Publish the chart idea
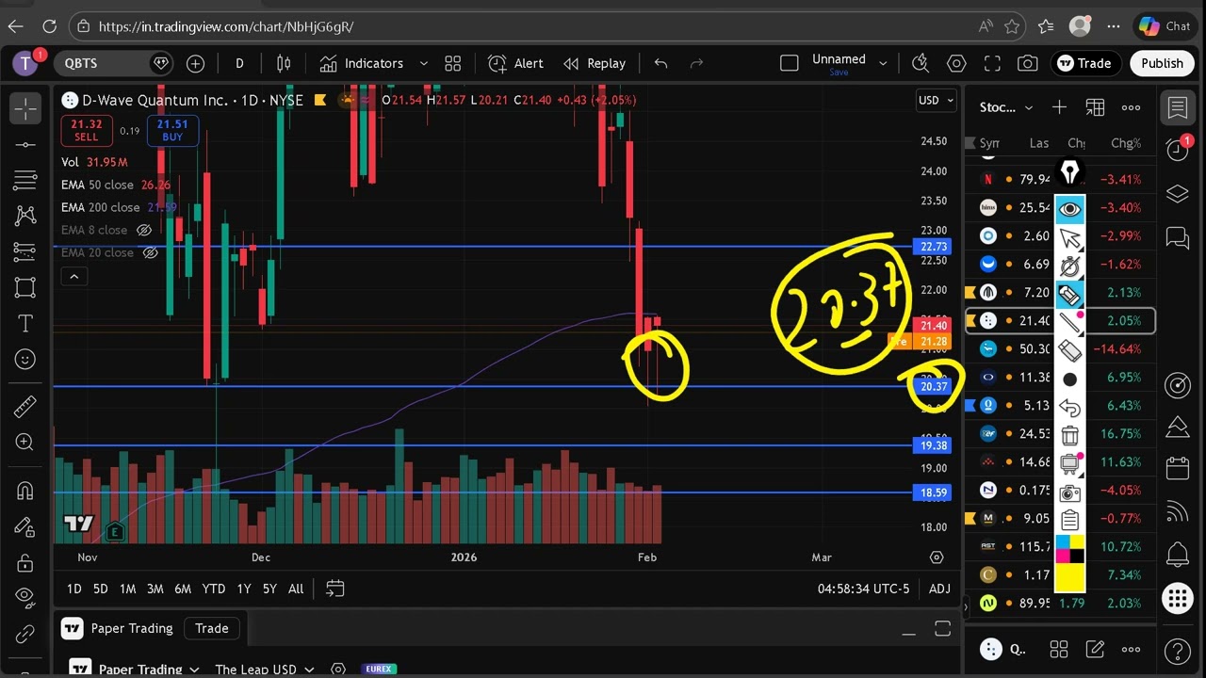The width and height of the screenshot is (1206, 678). coord(1162,63)
